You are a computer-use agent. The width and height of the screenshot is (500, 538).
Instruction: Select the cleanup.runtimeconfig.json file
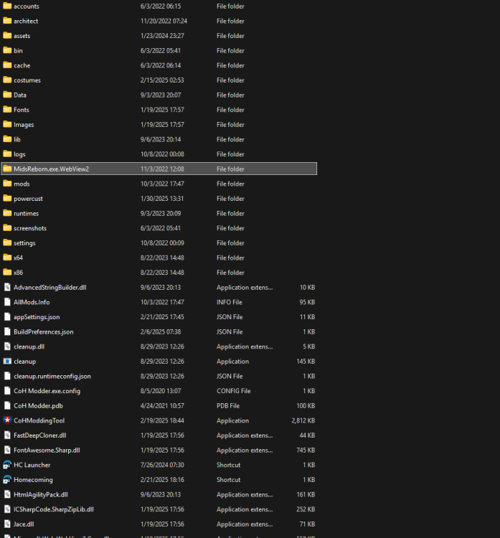click(x=52, y=376)
